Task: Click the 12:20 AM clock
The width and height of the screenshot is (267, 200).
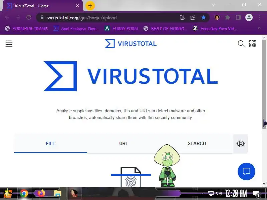Action: pos(236,193)
